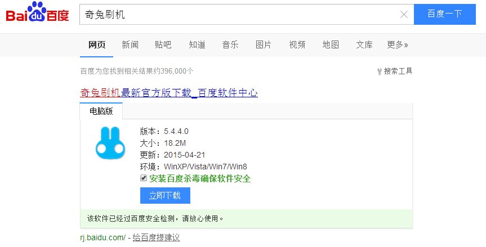The image size is (486, 247).
Task: Switch to the 新闻 tab
Action: pos(130,45)
